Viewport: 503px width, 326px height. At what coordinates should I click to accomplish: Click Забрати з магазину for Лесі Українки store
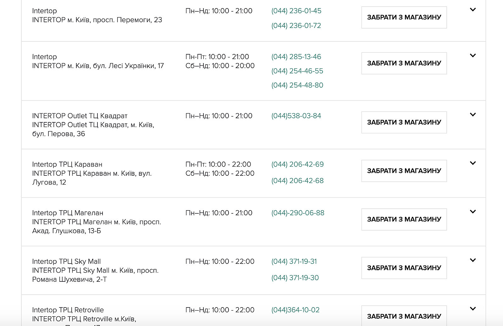point(404,63)
